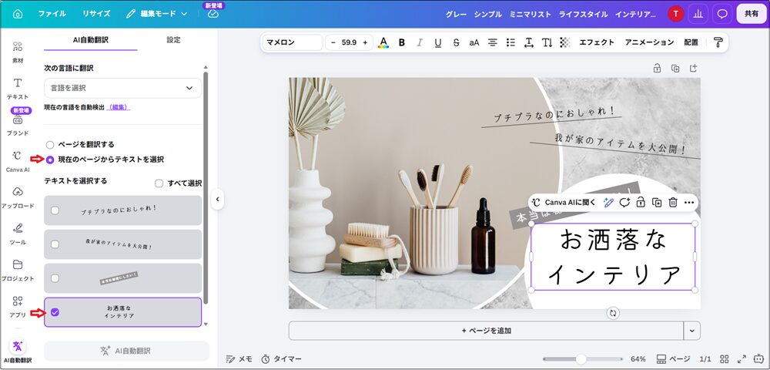
Task: Click the 59.9 font size field
Action: point(349,42)
